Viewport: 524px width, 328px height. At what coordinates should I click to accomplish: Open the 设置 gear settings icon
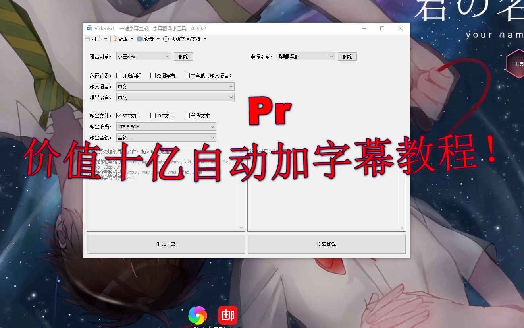(x=139, y=39)
